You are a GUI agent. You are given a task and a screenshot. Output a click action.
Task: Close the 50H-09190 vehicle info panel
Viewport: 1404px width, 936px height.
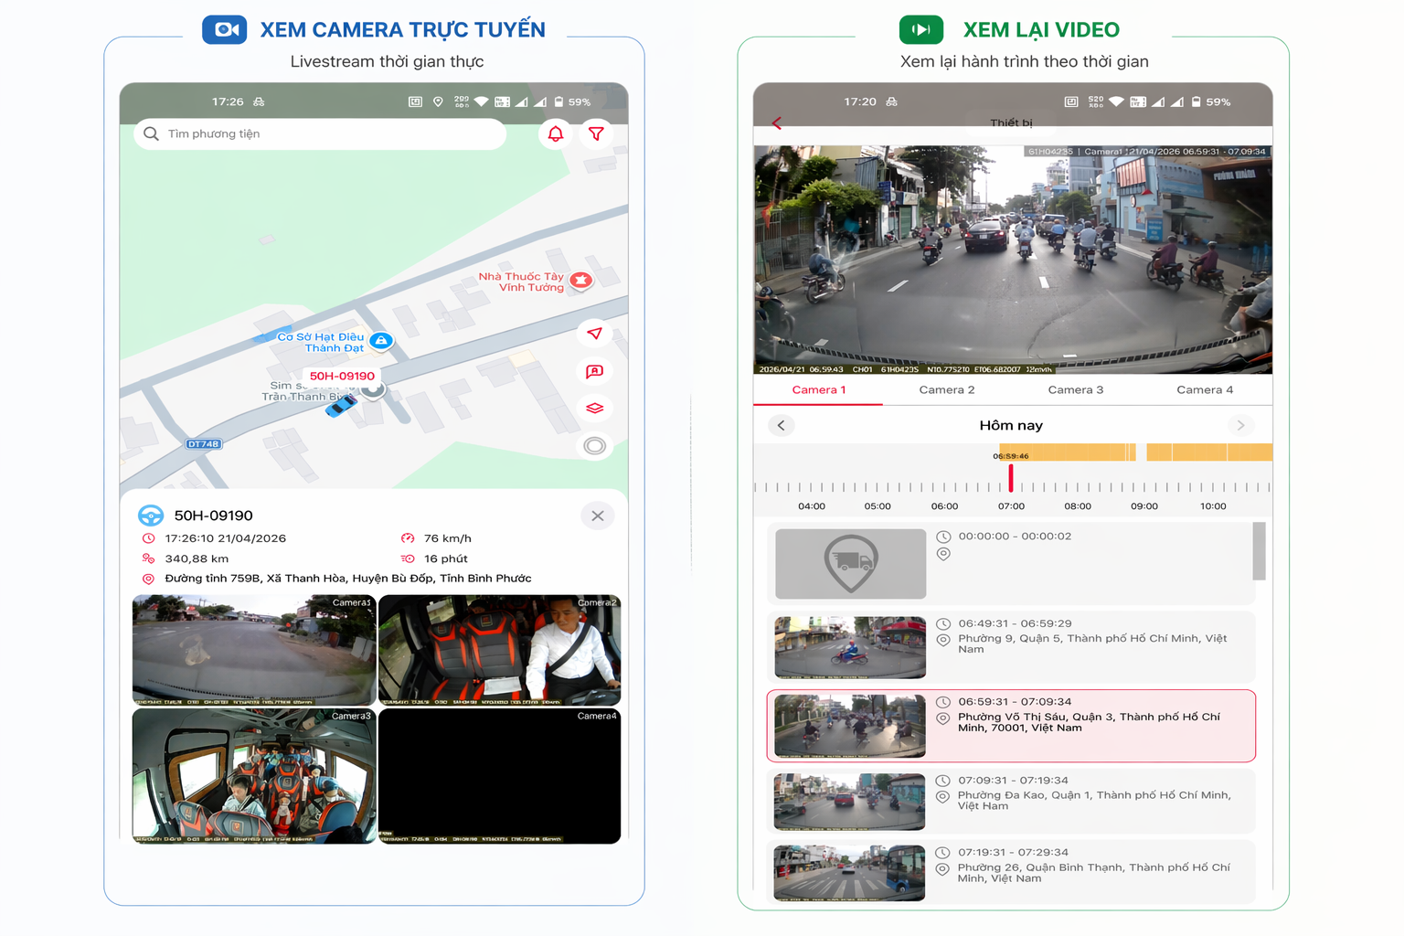(x=597, y=516)
